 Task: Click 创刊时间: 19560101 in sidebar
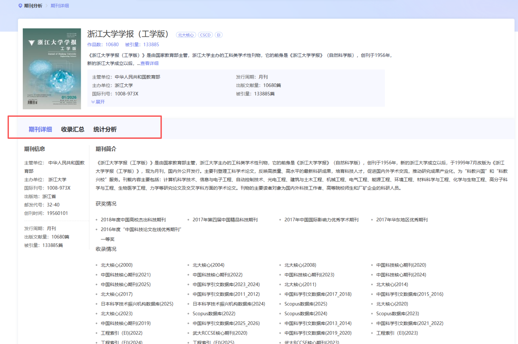tap(46, 213)
